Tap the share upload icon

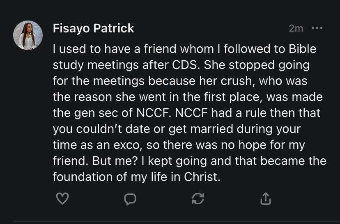266,199
